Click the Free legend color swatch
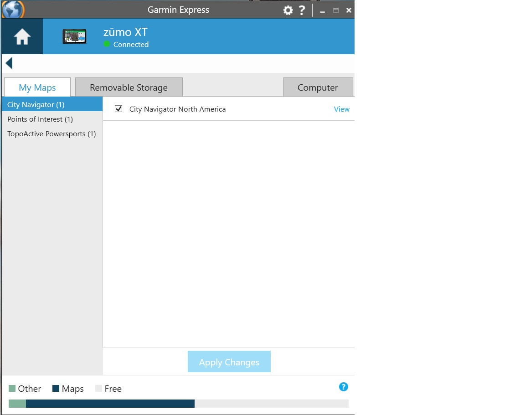525x415 pixels. (x=98, y=388)
